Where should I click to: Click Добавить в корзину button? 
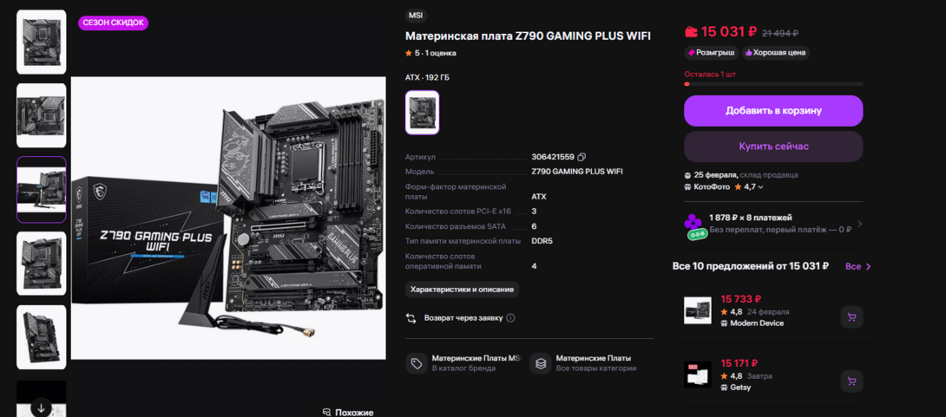pos(773,111)
